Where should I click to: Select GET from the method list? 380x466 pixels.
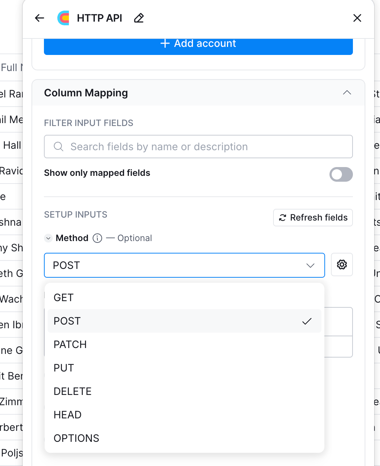coord(64,297)
